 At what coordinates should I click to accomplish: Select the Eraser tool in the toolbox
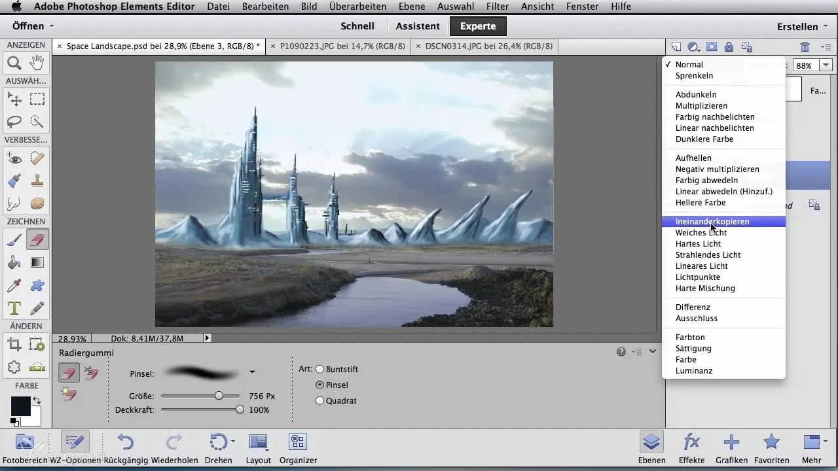[37, 240]
